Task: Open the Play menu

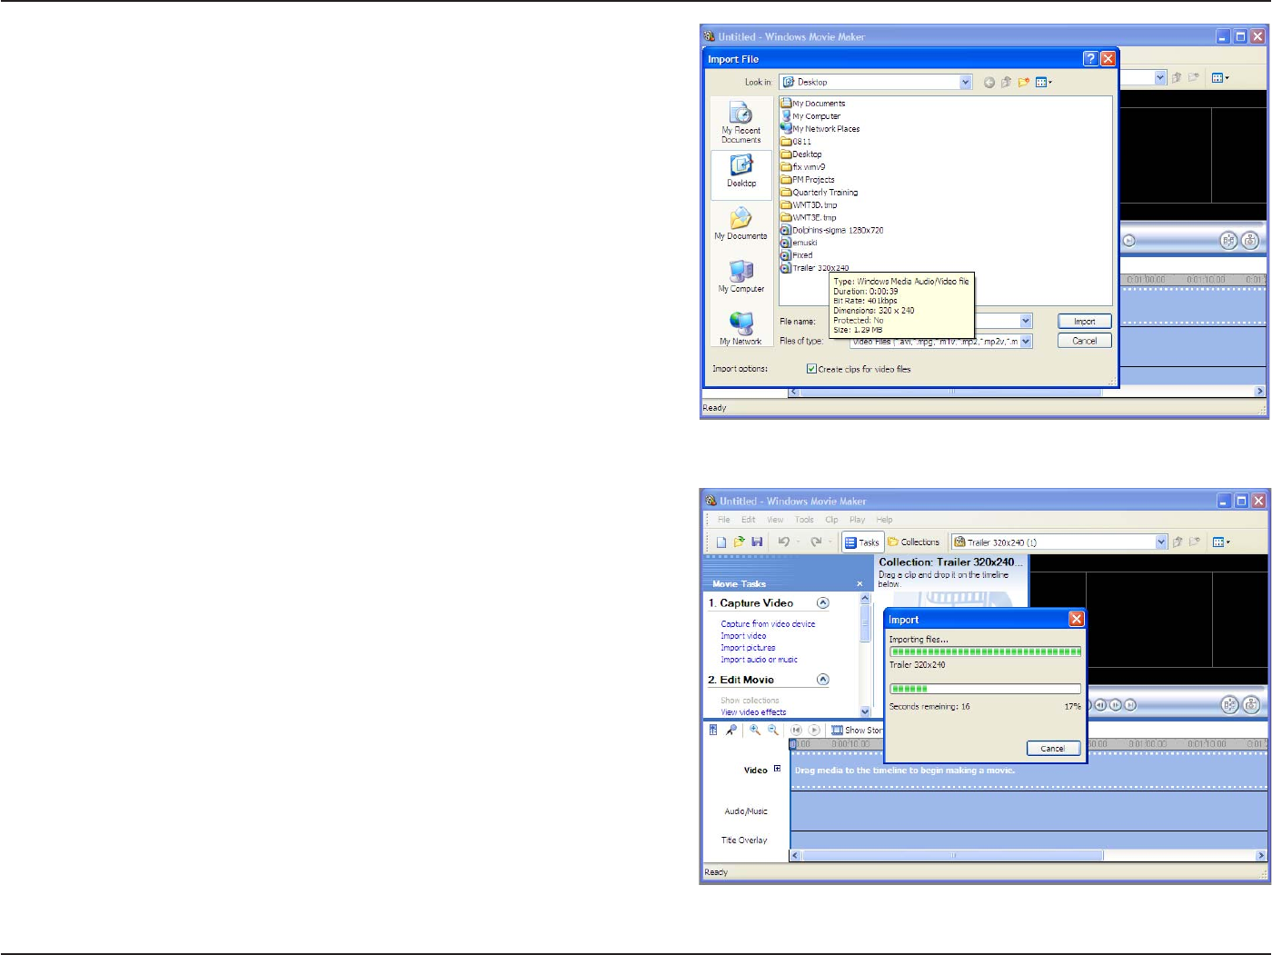Action: pos(857,521)
